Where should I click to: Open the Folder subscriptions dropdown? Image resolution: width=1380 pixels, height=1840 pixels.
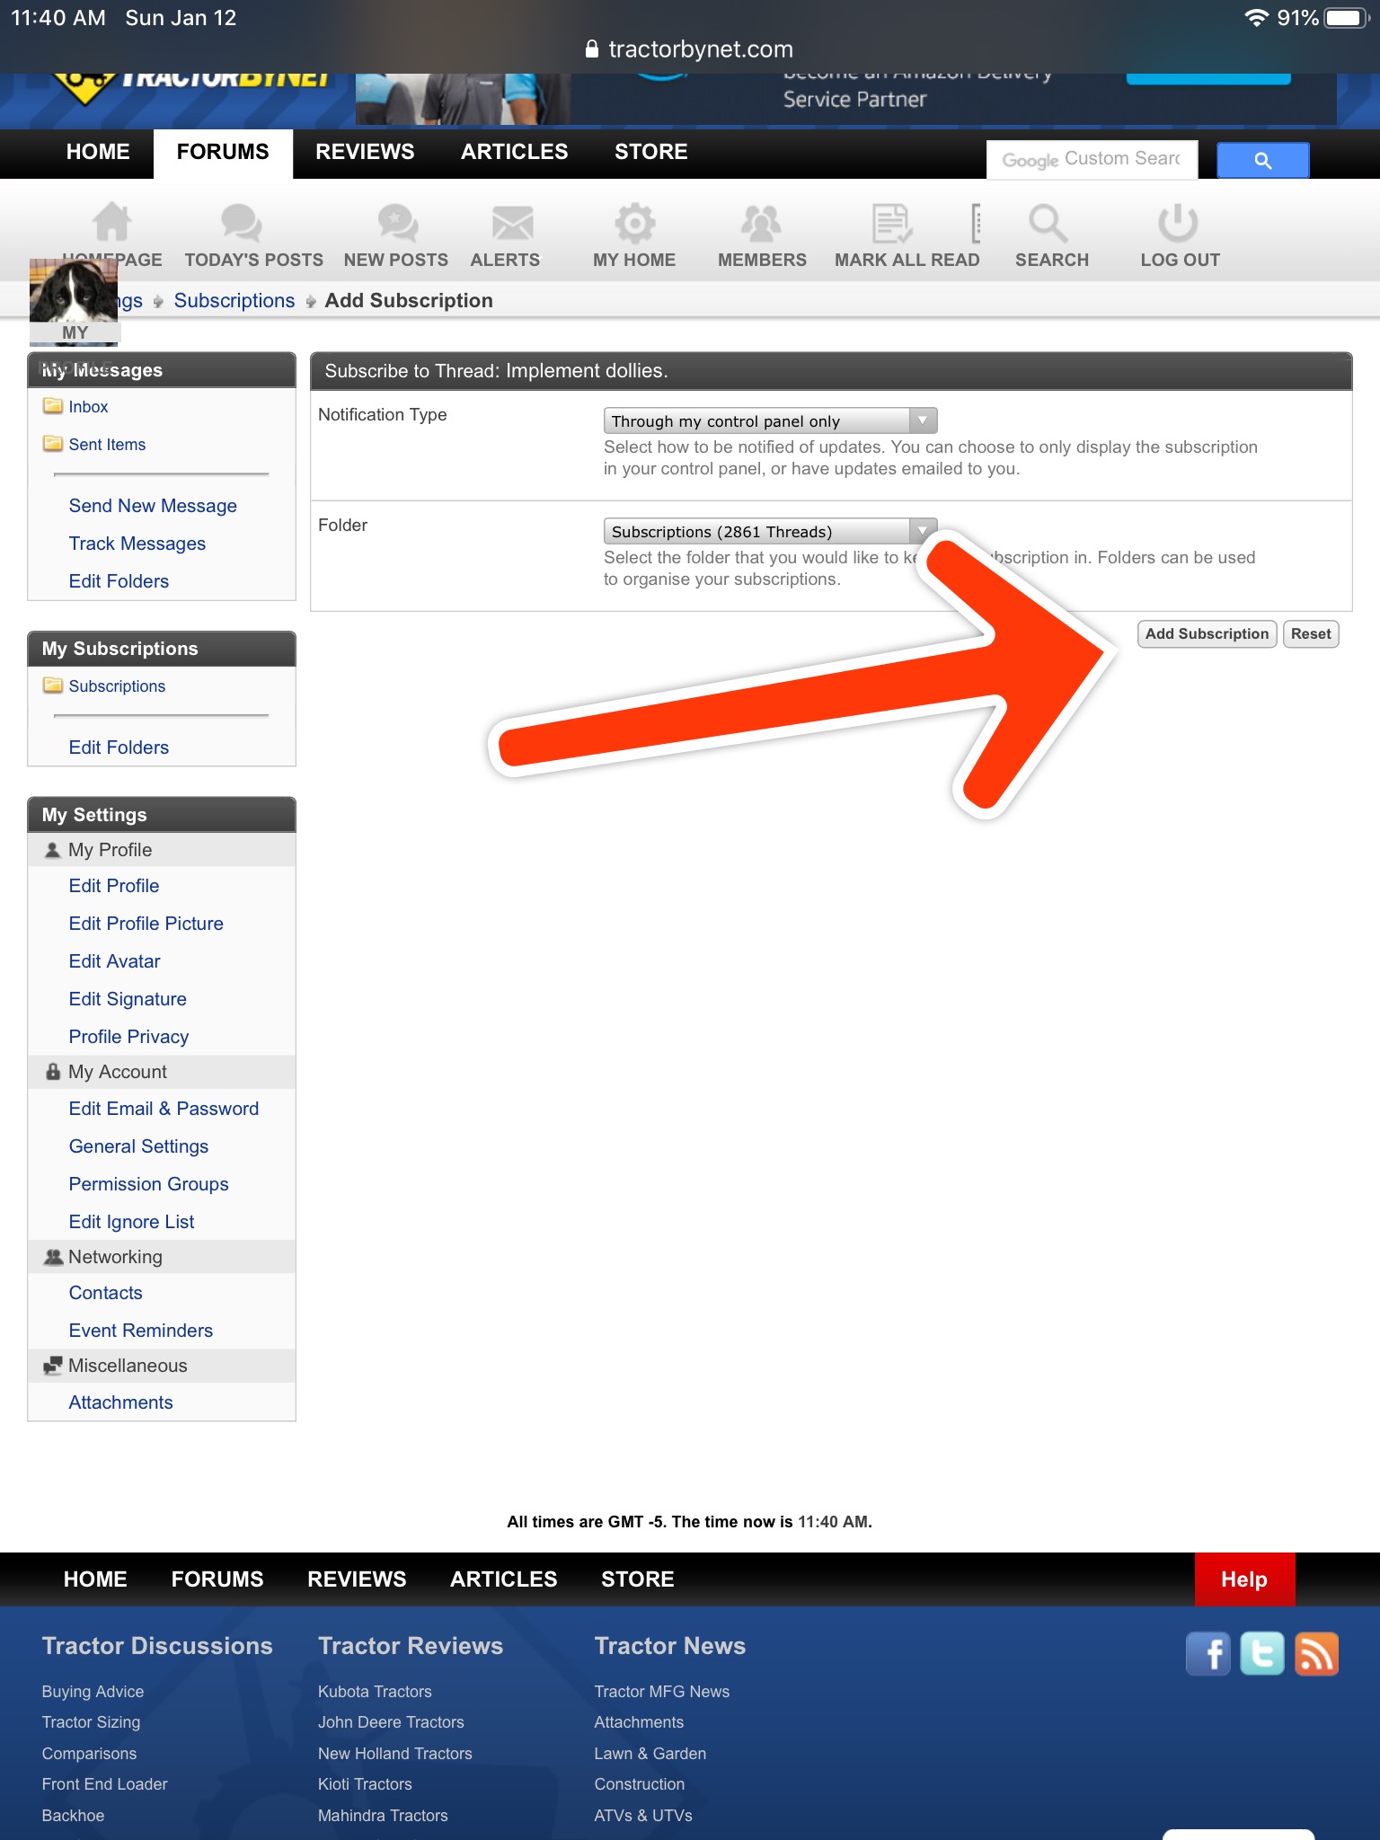click(770, 532)
